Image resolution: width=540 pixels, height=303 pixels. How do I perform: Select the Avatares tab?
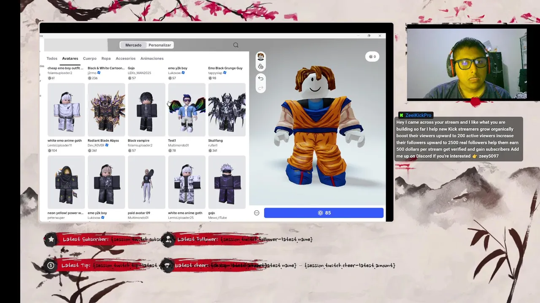point(70,58)
